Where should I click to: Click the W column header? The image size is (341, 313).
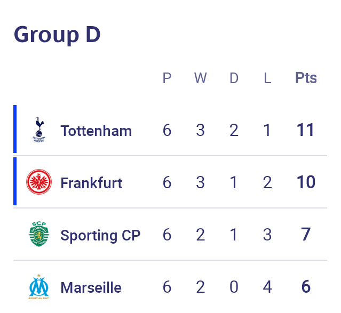point(200,78)
